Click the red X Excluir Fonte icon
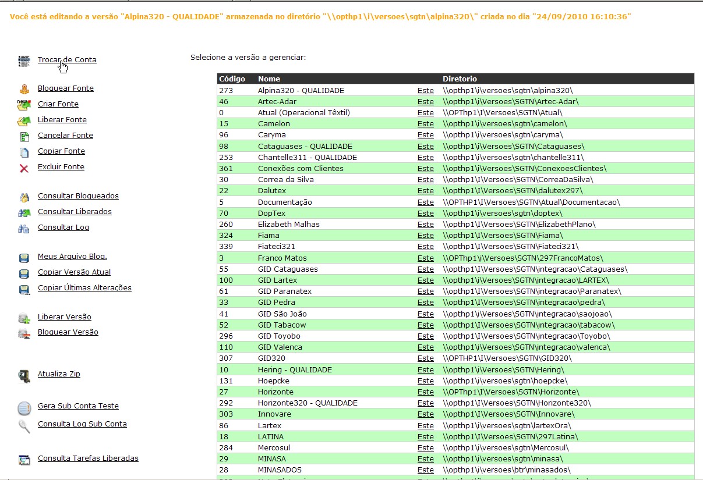Screen dimensions: 703x480 point(24,168)
